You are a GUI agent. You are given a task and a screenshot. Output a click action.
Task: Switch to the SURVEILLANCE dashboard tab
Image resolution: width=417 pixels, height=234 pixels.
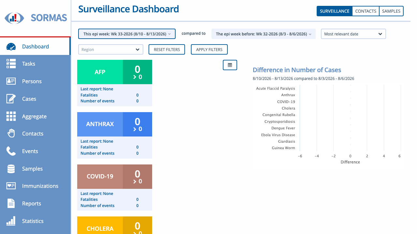[x=335, y=11]
